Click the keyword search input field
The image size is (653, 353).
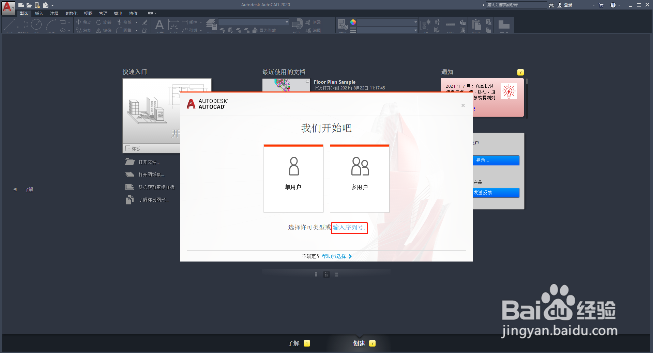[x=516, y=5]
